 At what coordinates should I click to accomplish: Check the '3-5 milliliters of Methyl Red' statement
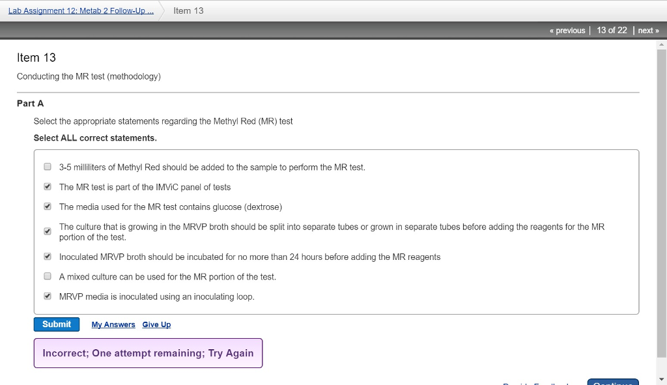[x=47, y=166]
